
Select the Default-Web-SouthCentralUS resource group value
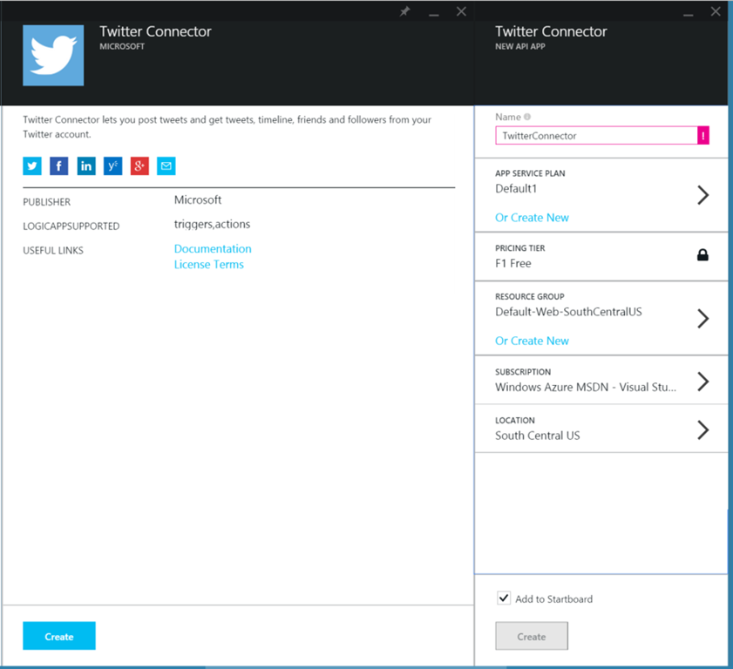568,312
